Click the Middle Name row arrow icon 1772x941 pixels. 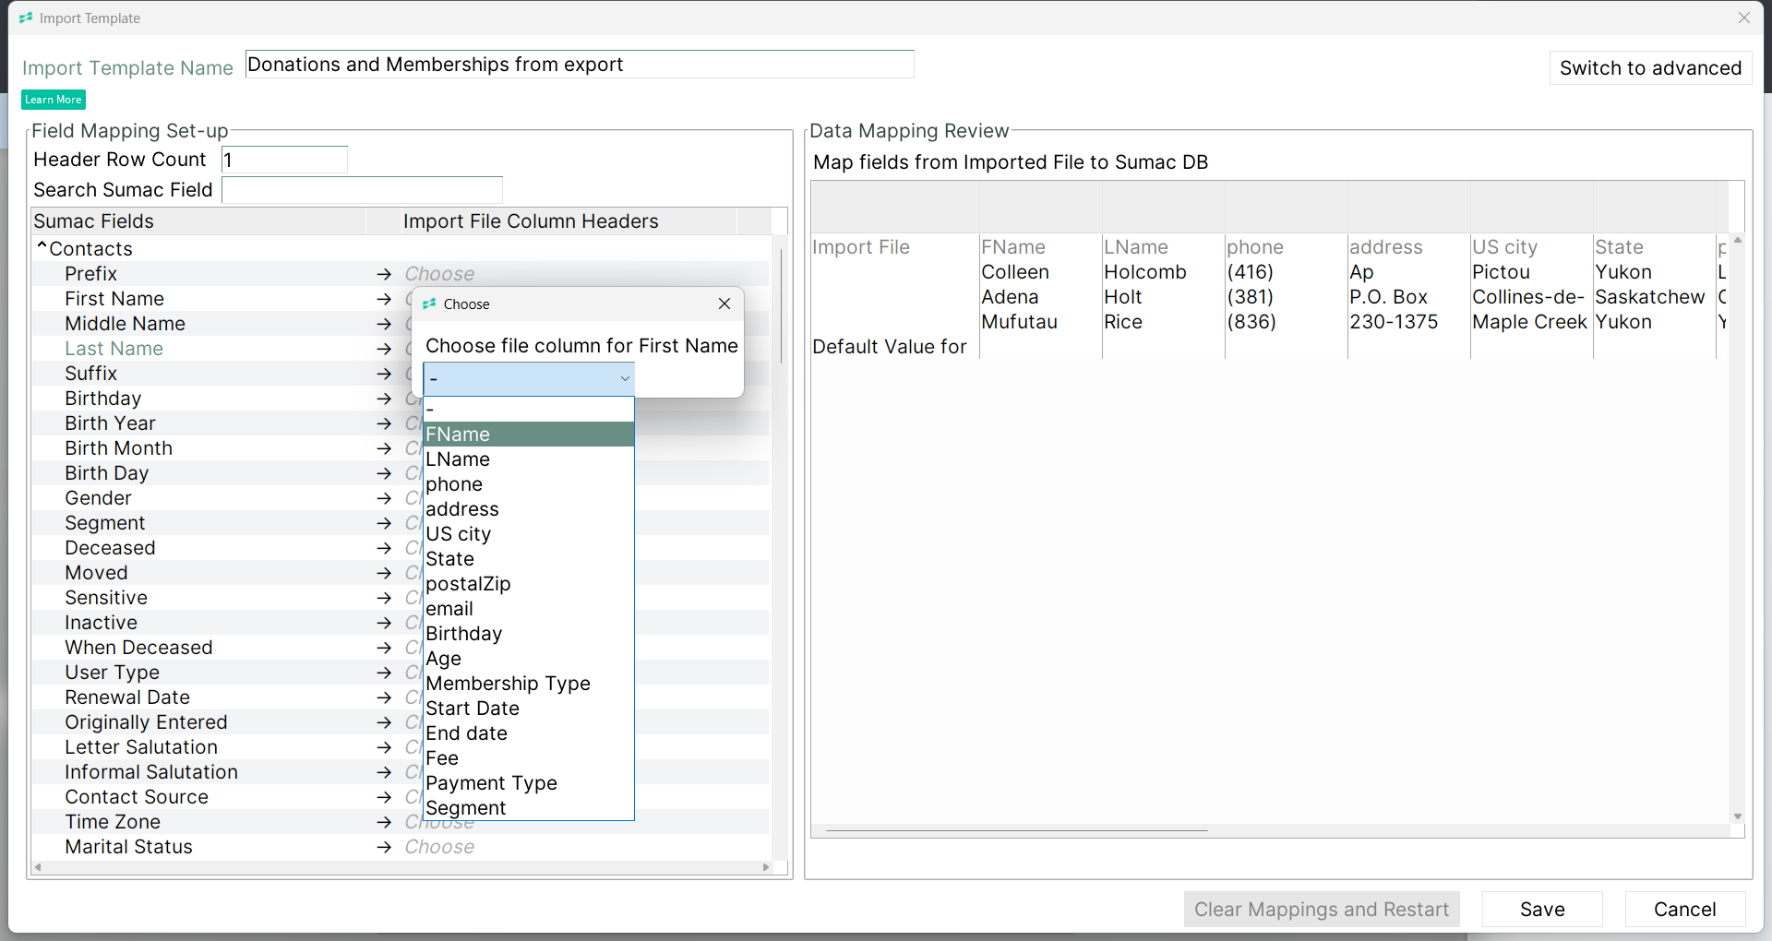tap(384, 324)
